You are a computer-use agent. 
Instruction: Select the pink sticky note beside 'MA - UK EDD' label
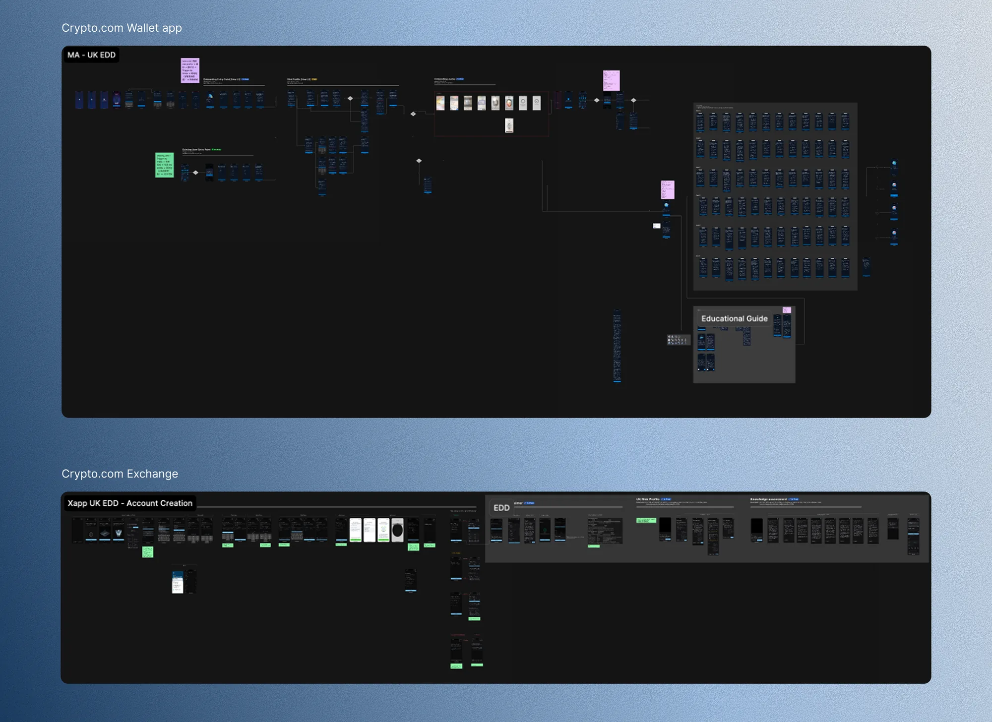pyautogui.click(x=190, y=70)
